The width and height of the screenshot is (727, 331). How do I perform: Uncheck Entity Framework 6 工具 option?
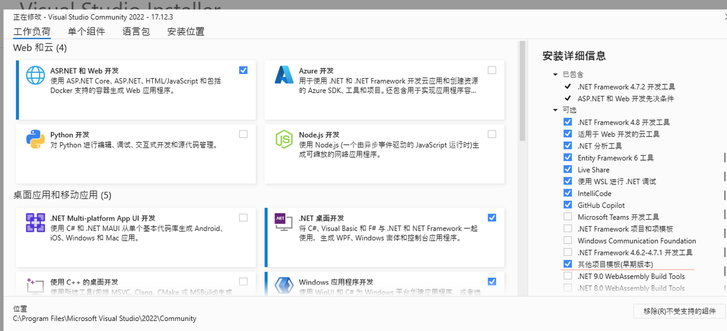(568, 158)
